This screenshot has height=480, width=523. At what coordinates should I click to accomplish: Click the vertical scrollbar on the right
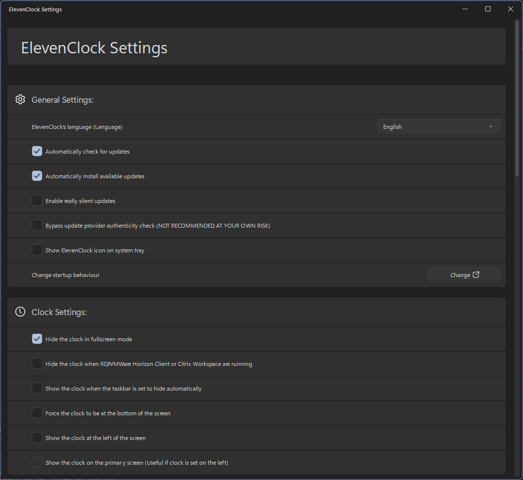pyautogui.click(x=517, y=99)
